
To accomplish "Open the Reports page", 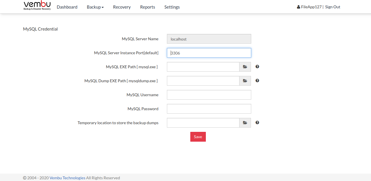I will [147, 7].
